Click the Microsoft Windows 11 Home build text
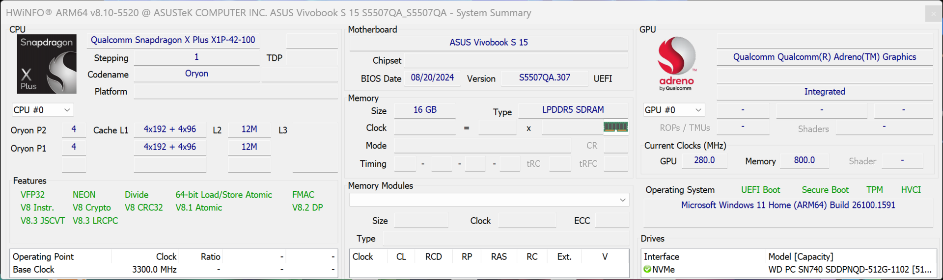This screenshot has height=280, width=943. [x=788, y=205]
